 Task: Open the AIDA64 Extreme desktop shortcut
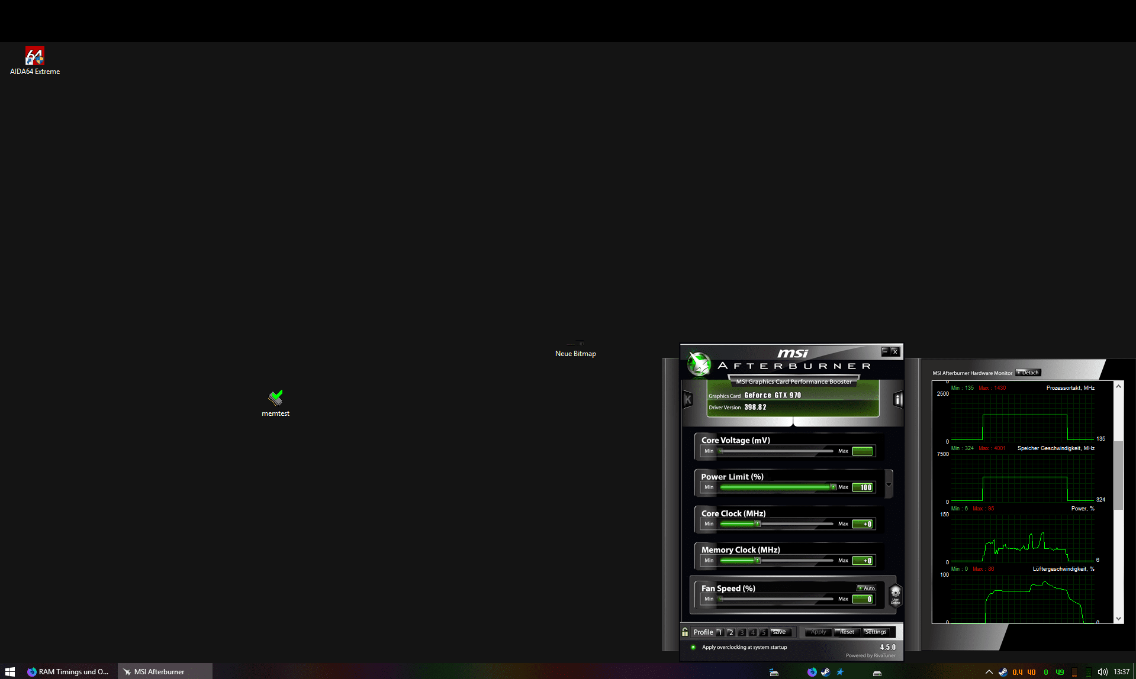[x=35, y=61]
